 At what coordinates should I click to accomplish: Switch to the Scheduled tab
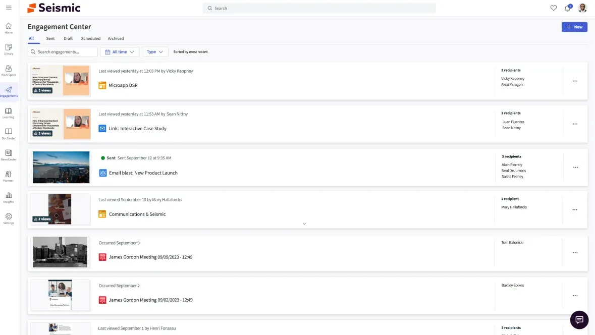pos(91,38)
